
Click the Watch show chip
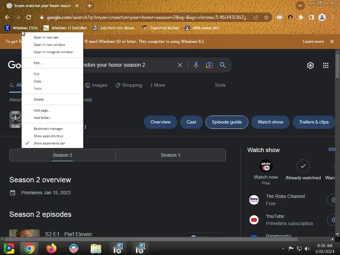tap(270, 122)
